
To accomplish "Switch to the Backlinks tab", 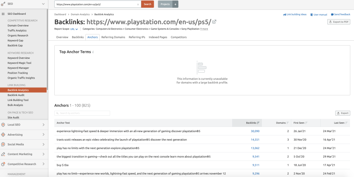I will [x=78, y=37].
